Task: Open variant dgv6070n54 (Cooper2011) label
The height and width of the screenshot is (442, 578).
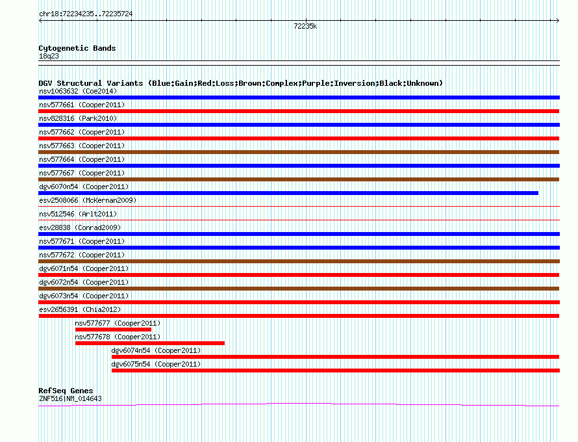Action: (84, 187)
